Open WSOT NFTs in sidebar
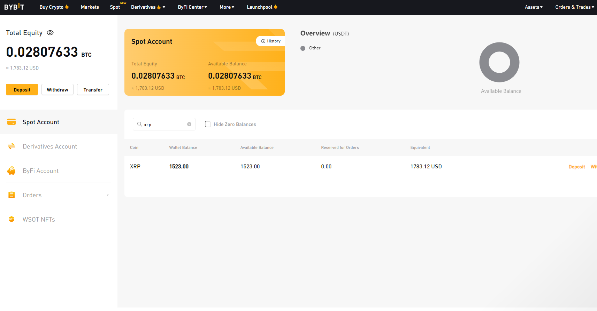 tap(59, 219)
